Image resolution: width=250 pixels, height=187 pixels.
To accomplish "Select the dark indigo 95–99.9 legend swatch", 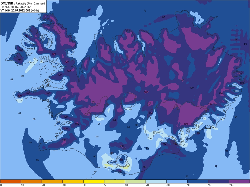I will click(218, 182).
